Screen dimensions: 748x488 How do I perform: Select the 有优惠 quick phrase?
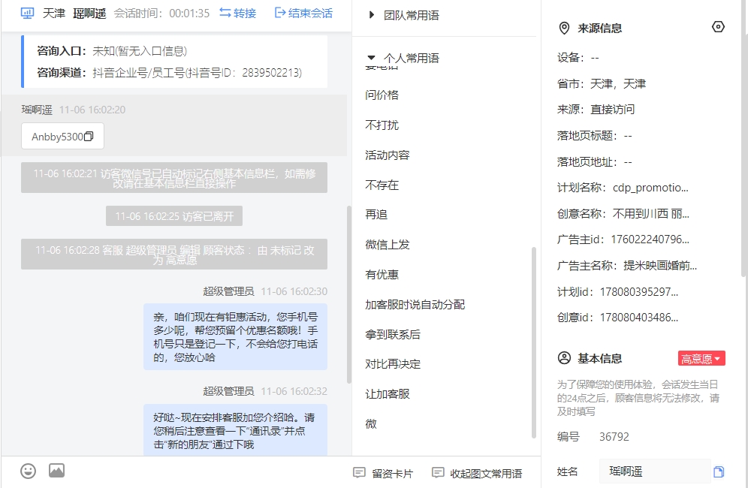(382, 275)
